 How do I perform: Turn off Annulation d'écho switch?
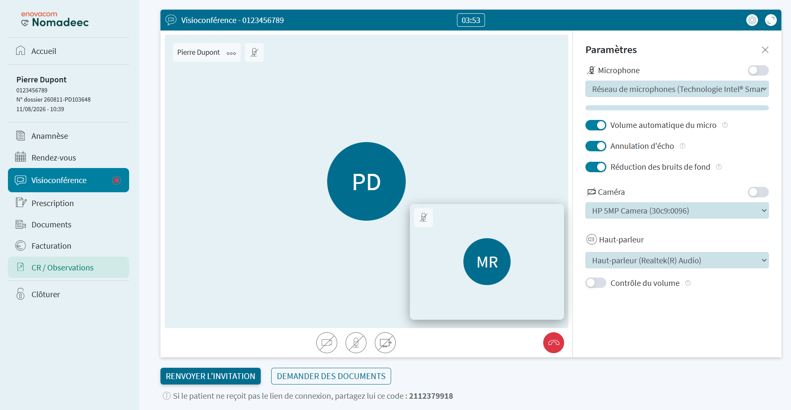coord(596,146)
